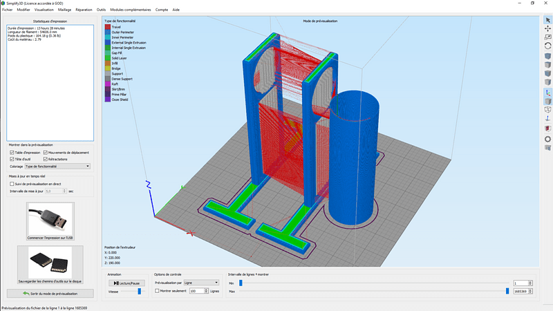
Task: Click the Min line value stepper arrows
Action: [x=530, y=283]
